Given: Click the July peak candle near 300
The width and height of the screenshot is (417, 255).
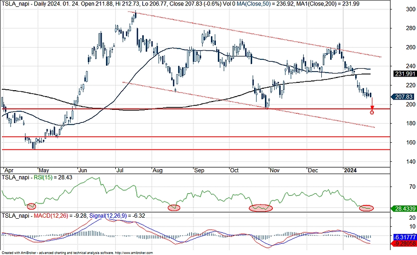Looking at the screenshot, I should (135, 15).
